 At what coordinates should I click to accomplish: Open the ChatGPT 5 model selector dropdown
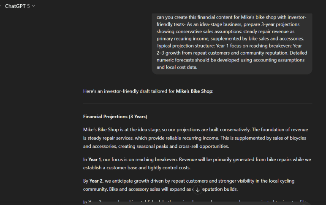click(20, 6)
